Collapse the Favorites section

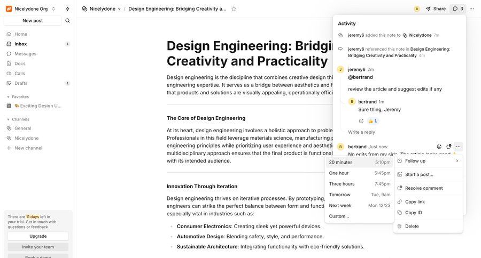[8, 97]
